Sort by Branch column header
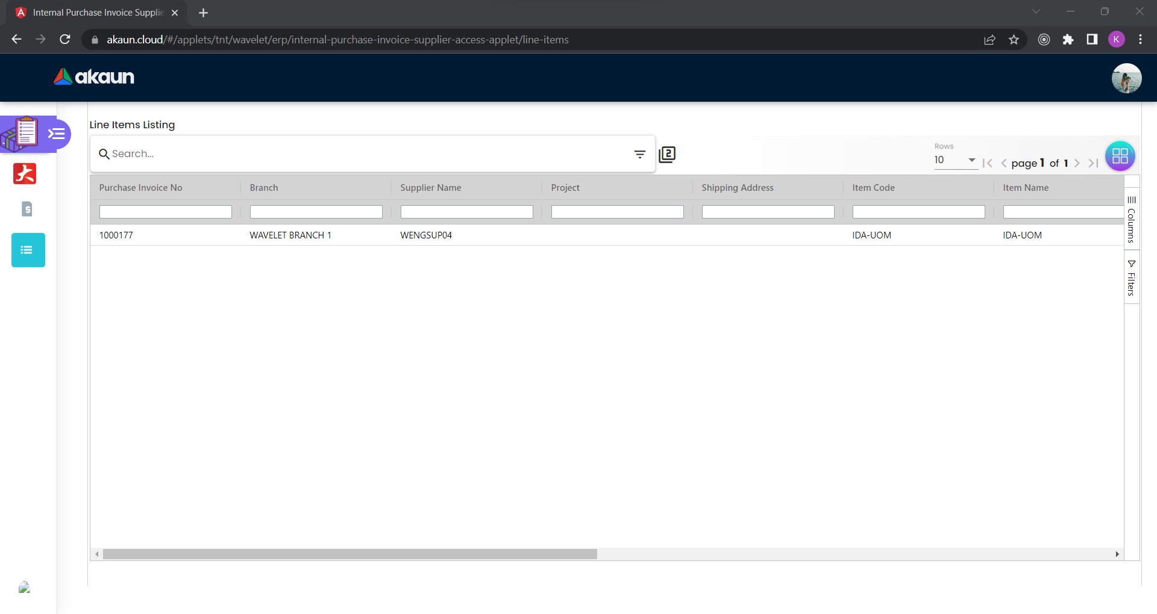This screenshot has width=1157, height=614. tap(264, 188)
